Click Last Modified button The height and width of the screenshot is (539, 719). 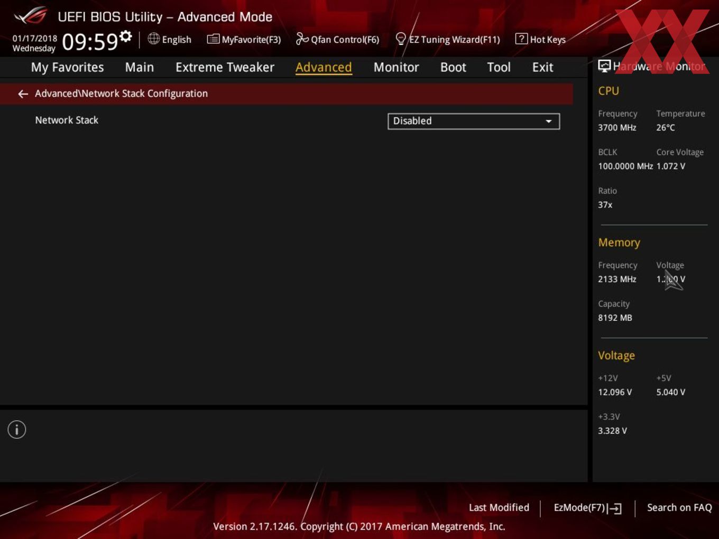pos(499,507)
